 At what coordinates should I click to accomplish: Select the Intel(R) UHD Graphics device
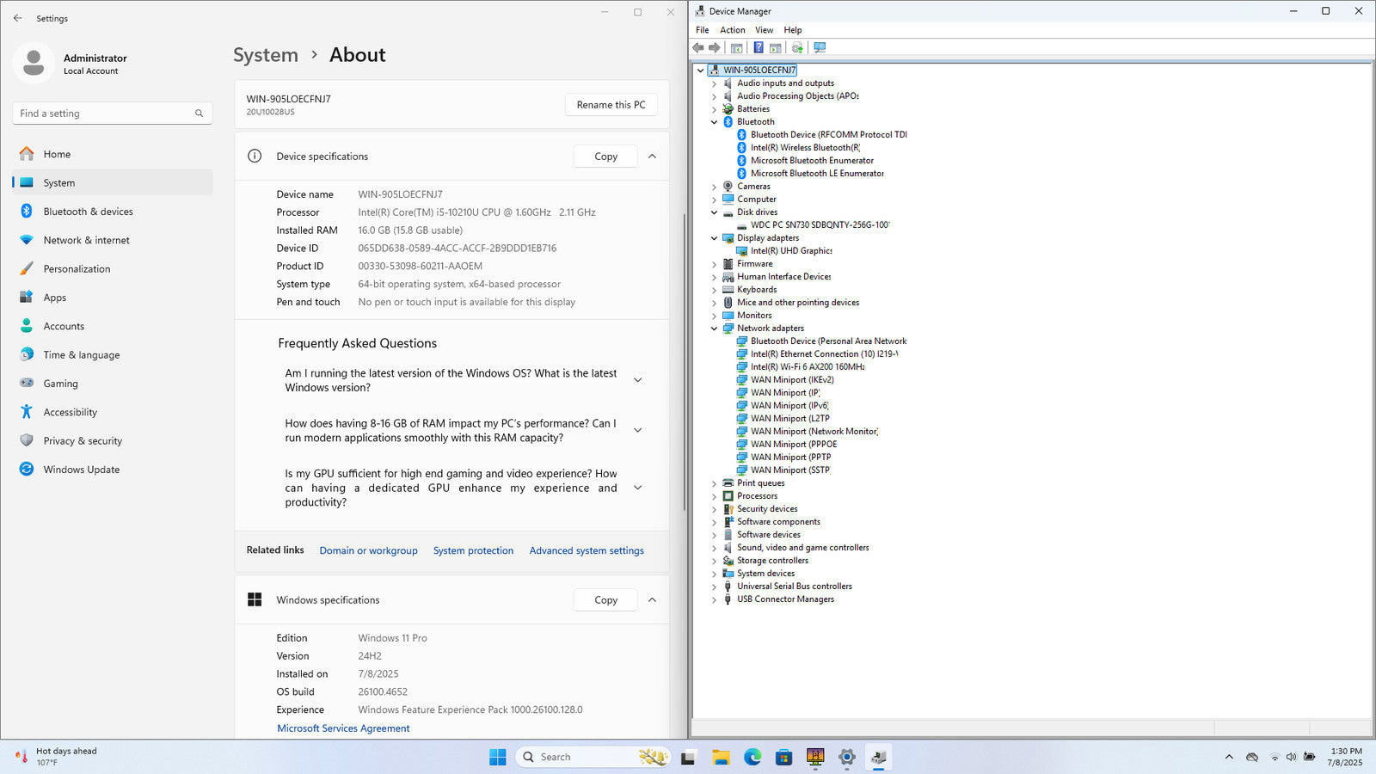point(790,251)
